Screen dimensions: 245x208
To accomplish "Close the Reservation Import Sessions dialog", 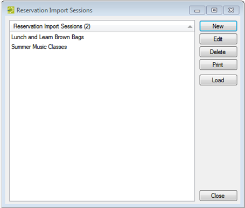I will click(x=218, y=196).
